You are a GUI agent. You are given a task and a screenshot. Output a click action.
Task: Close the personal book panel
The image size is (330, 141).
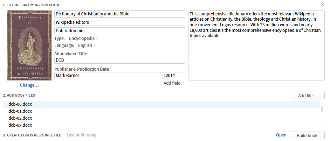[322, 5]
